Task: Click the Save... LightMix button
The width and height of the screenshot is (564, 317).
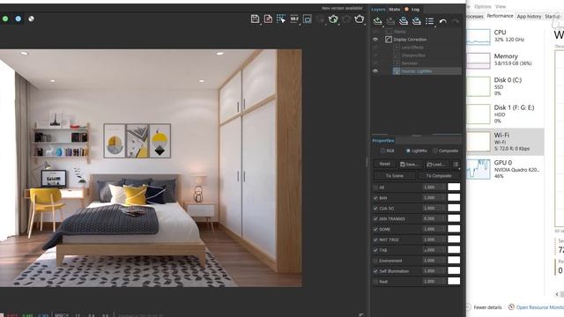Action: coord(410,165)
